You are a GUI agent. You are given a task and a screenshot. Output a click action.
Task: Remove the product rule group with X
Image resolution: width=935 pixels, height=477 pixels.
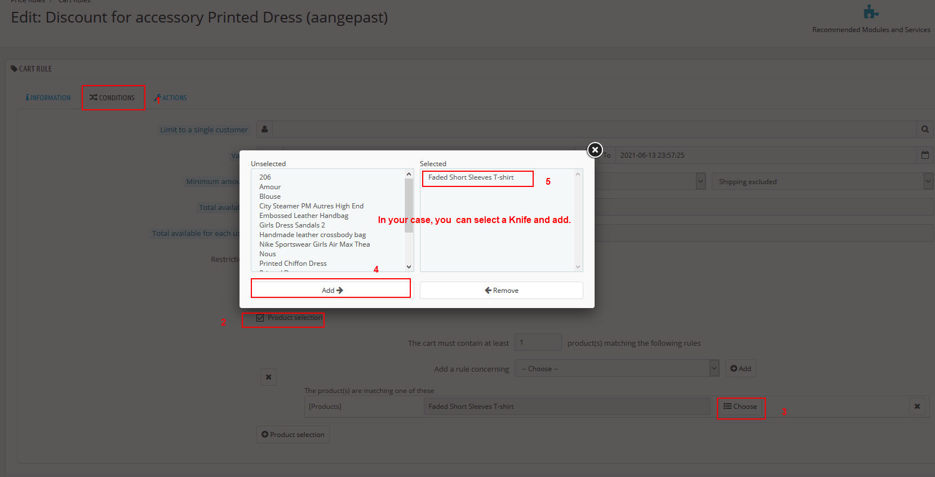[x=268, y=377]
